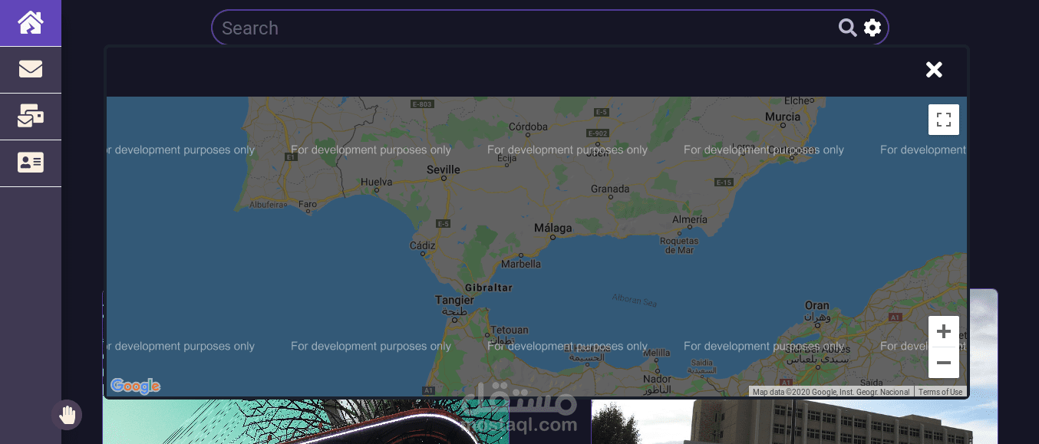Screen dimensions: 1039x444
Task: Open the contact card icon in sidebar
Action: point(31,163)
